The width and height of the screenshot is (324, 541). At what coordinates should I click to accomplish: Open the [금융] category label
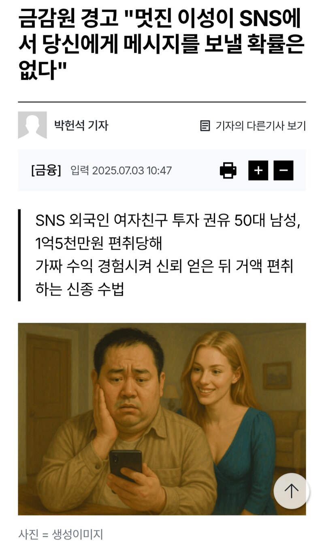46,170
